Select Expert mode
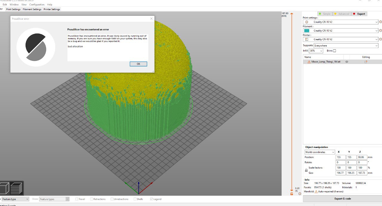382x206 pixels. (x=359, y=14)
